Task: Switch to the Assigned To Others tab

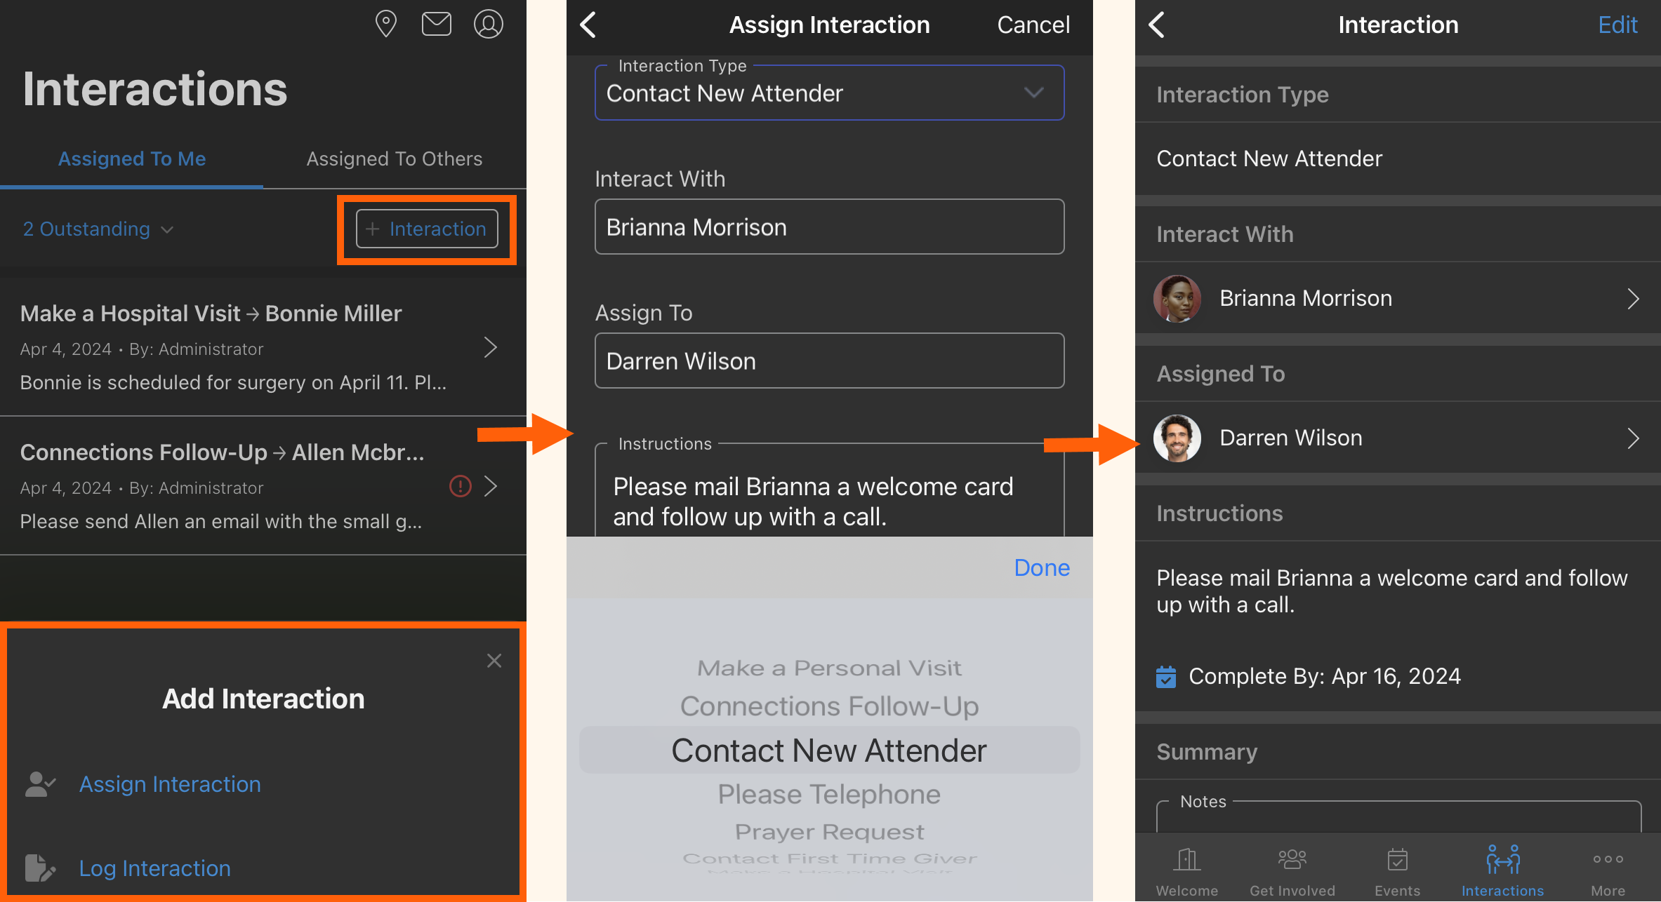Action: pyautogui.click(x=394, y=159)
